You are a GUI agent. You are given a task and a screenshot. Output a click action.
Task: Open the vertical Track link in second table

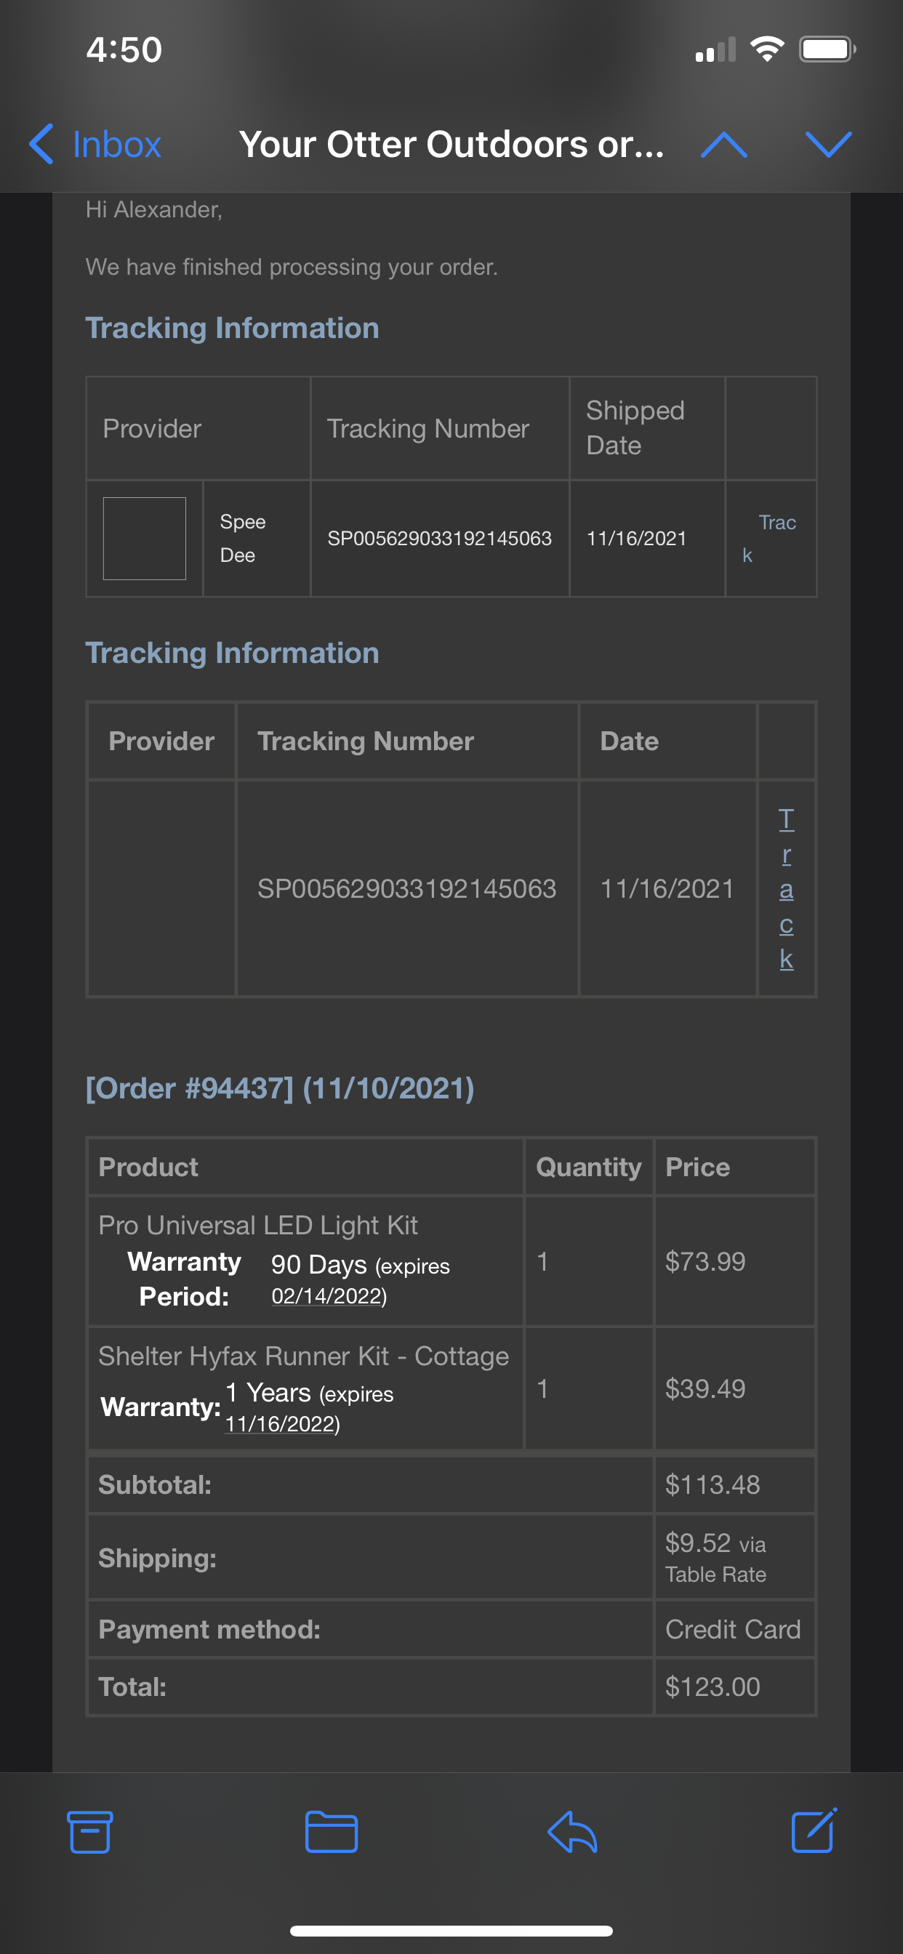(x=786, y=888)
